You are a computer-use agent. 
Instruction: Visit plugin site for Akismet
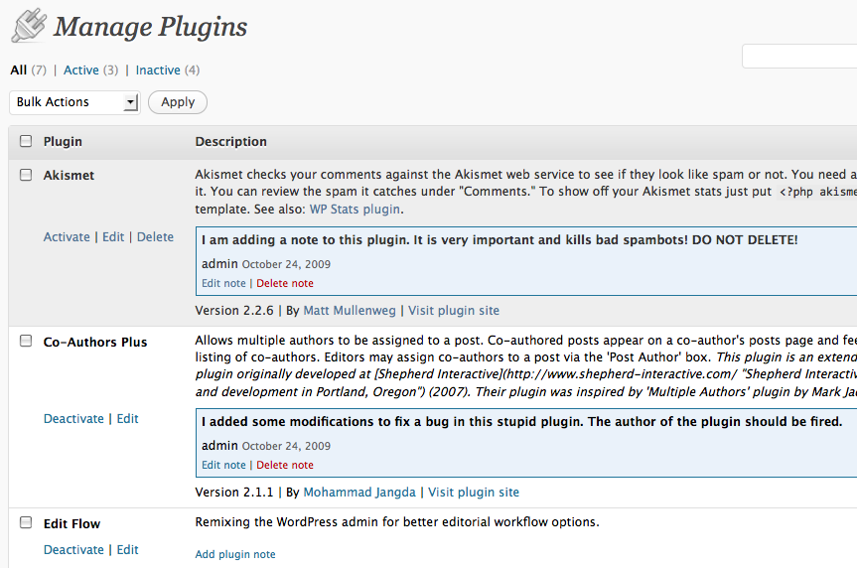[x=454, y=311]
